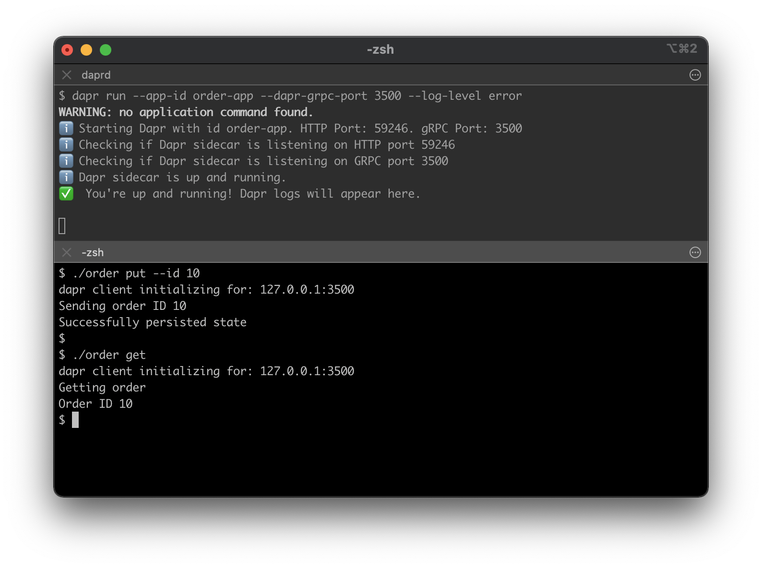This screenshot has height=568, width=762.
Task: Click the 'Order ID 10' output line
Action: [x=95, y=404]
